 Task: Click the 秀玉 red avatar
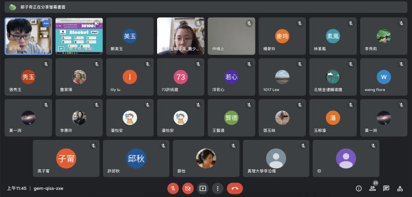(28, 77)
